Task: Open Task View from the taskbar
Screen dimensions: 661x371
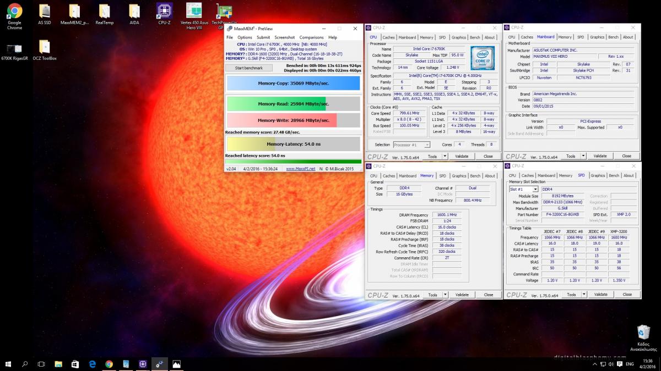Action: point(41,364)
